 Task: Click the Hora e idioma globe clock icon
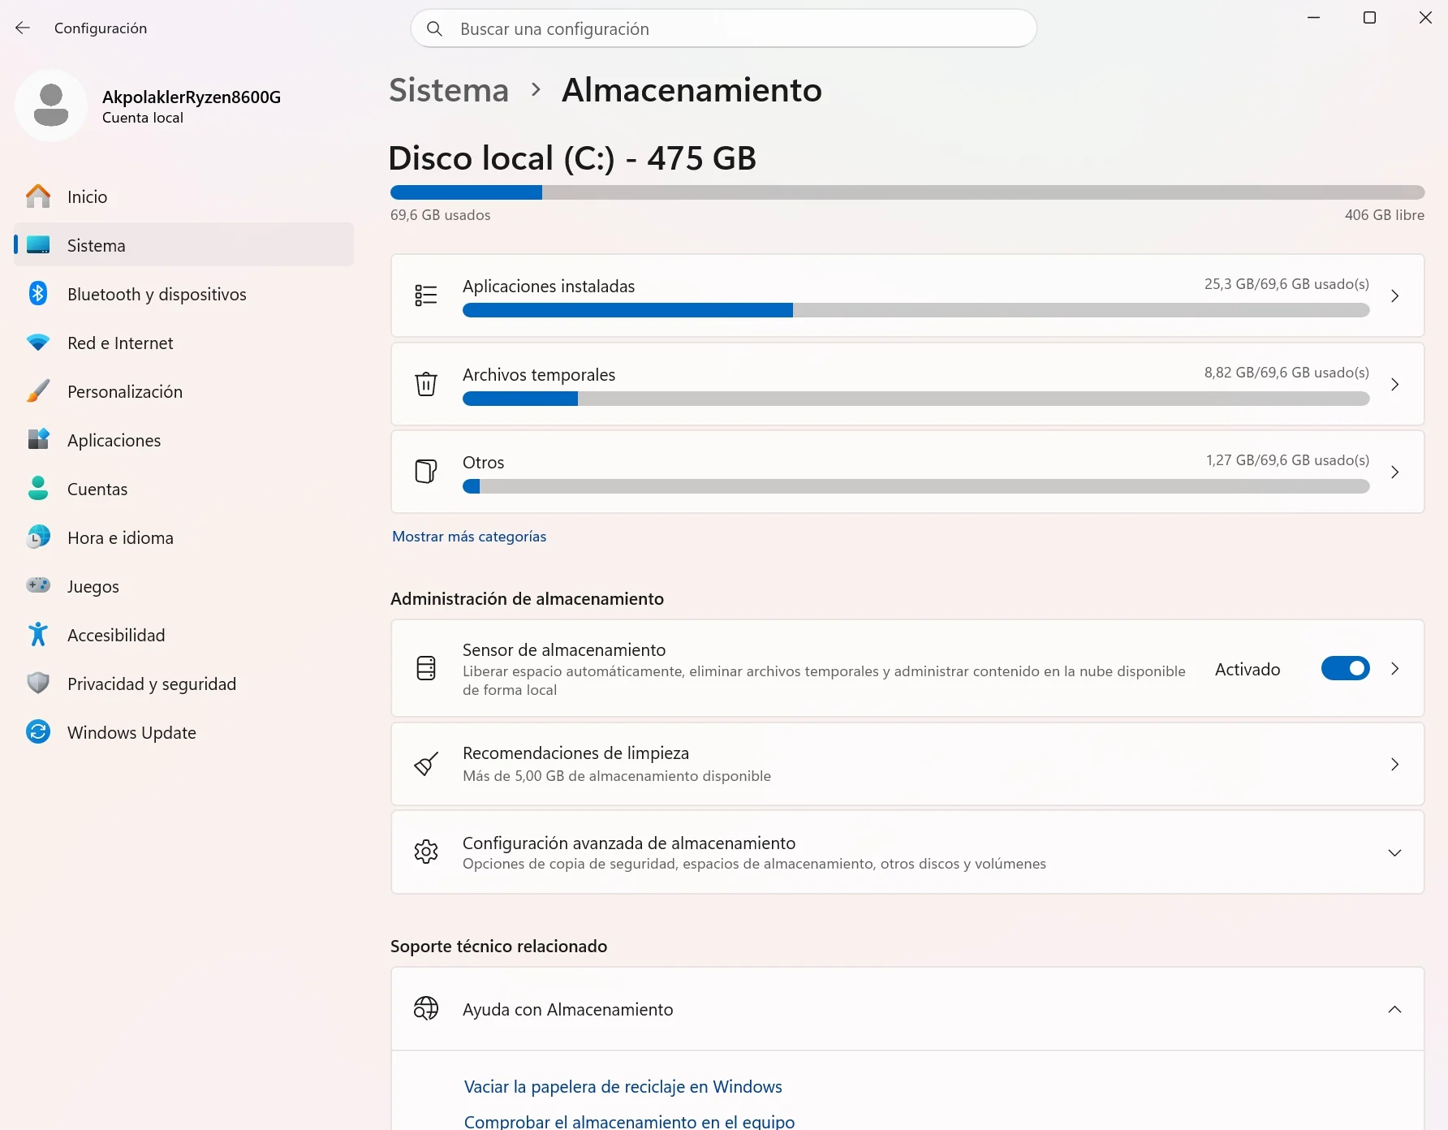[38, 537]
